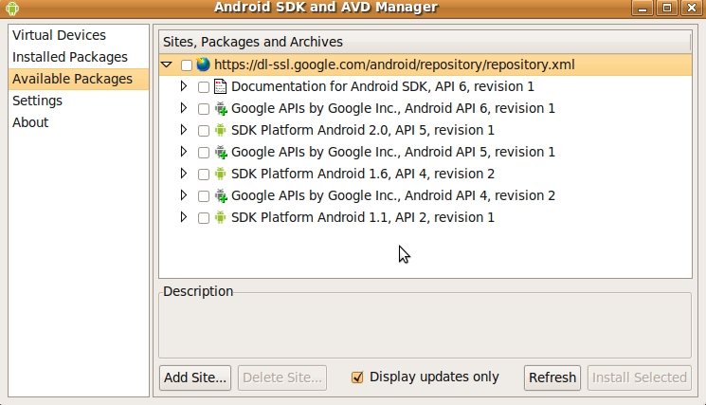Expand SDK Platform Android 1.6 entry
Image resolution: width=706 pixels, height=405 pixels.
[183, 174]
